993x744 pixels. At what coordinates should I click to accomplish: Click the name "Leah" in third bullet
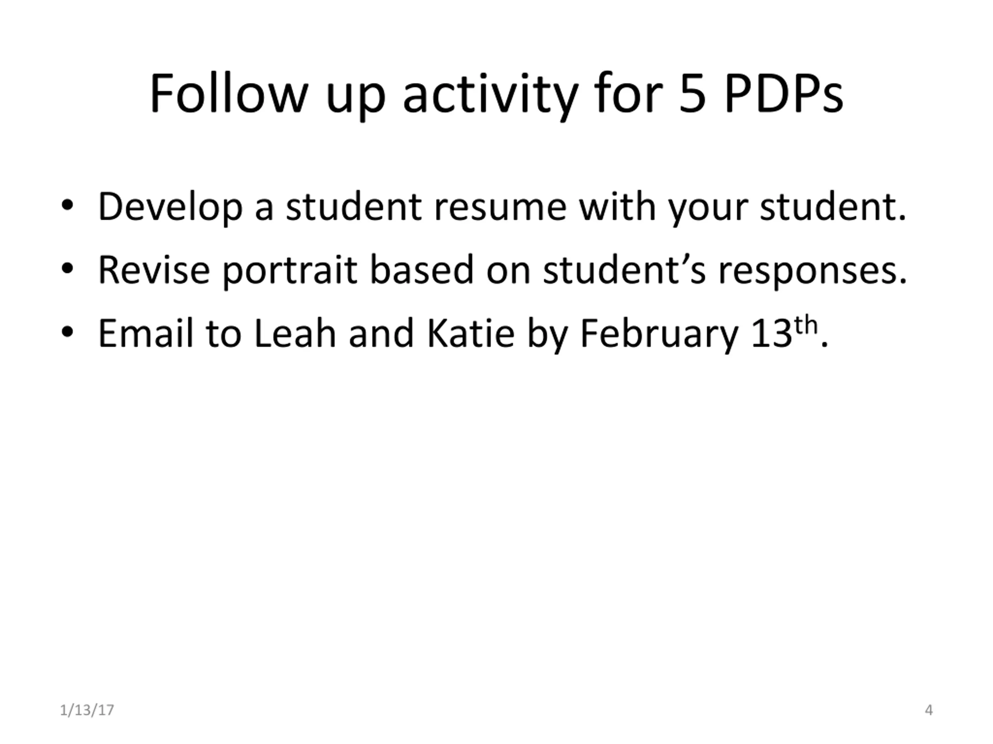pos(294,333)
